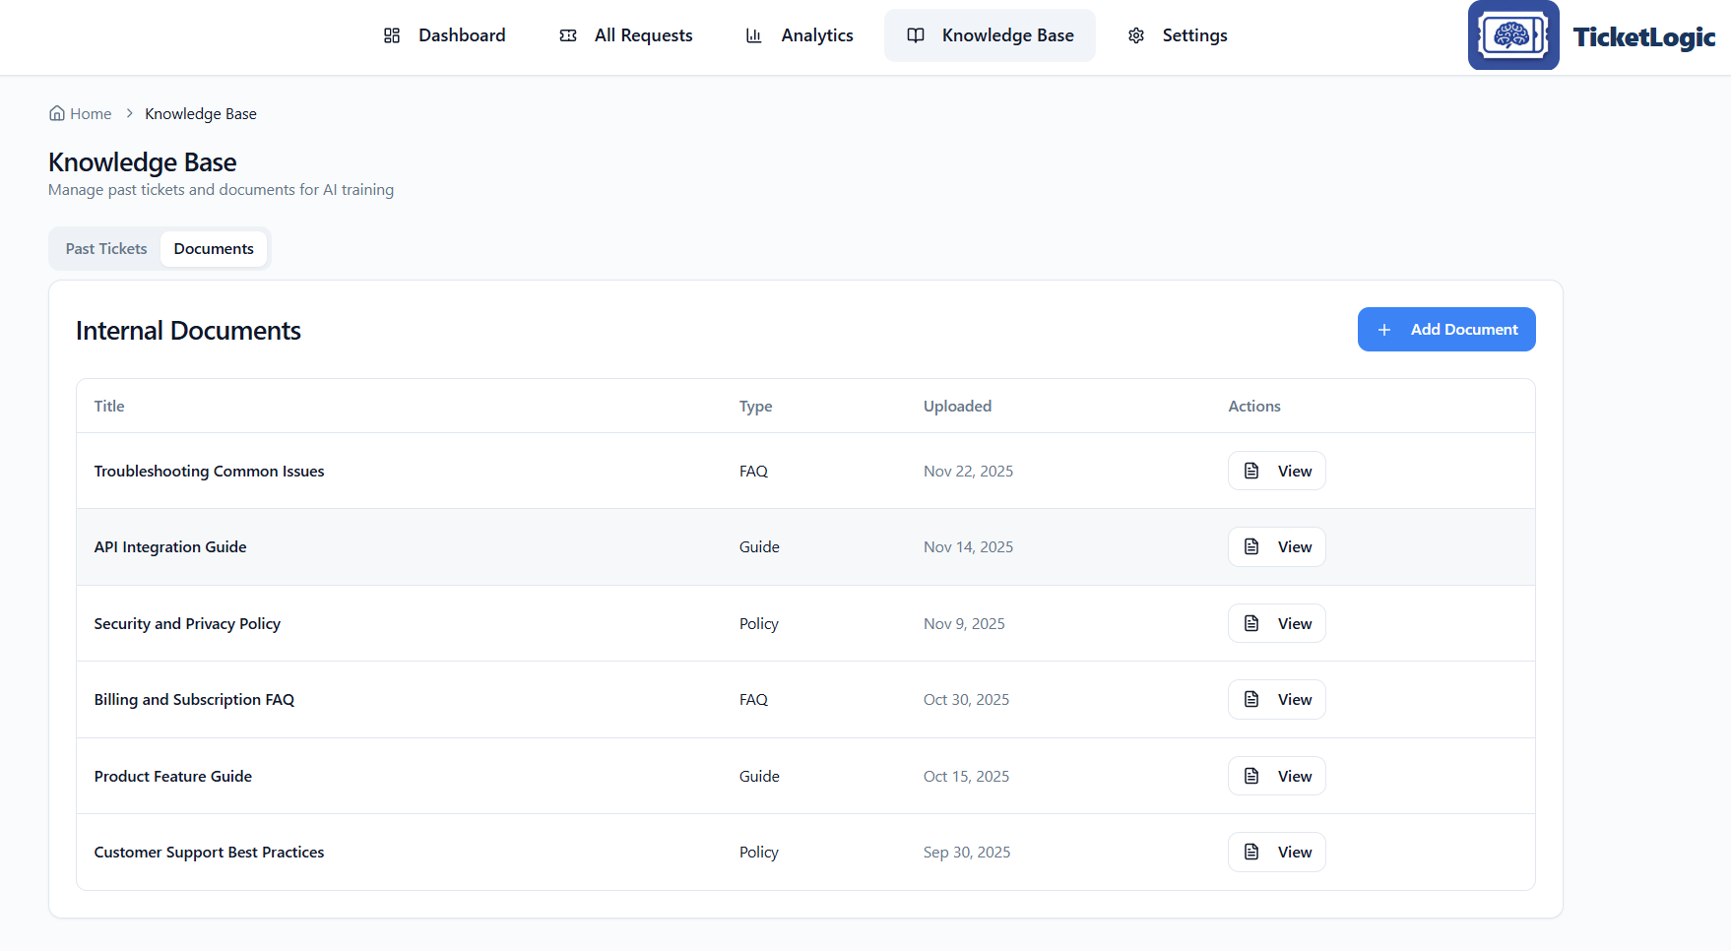Click the Dashboard grid icon

(x=391, y=34)
